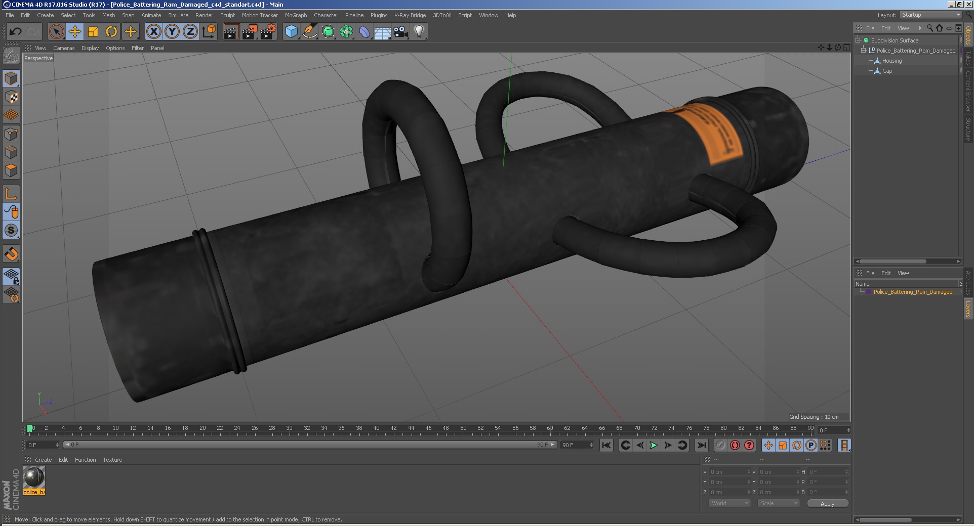Enable the Axis tool

[x=11, y=193]
